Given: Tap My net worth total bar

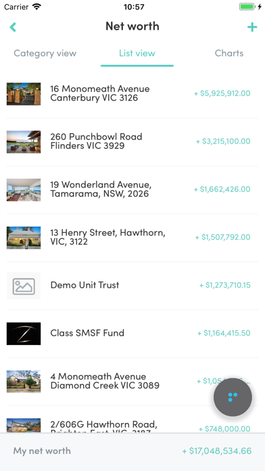Looking at the screenshot, I should 132,451.
